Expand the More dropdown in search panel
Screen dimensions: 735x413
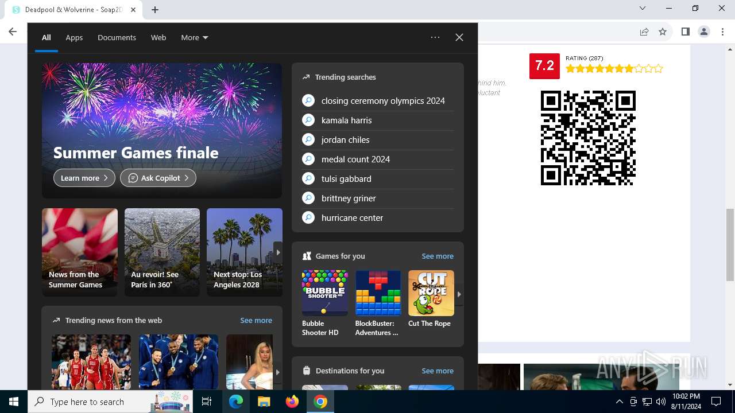[195, 37]
